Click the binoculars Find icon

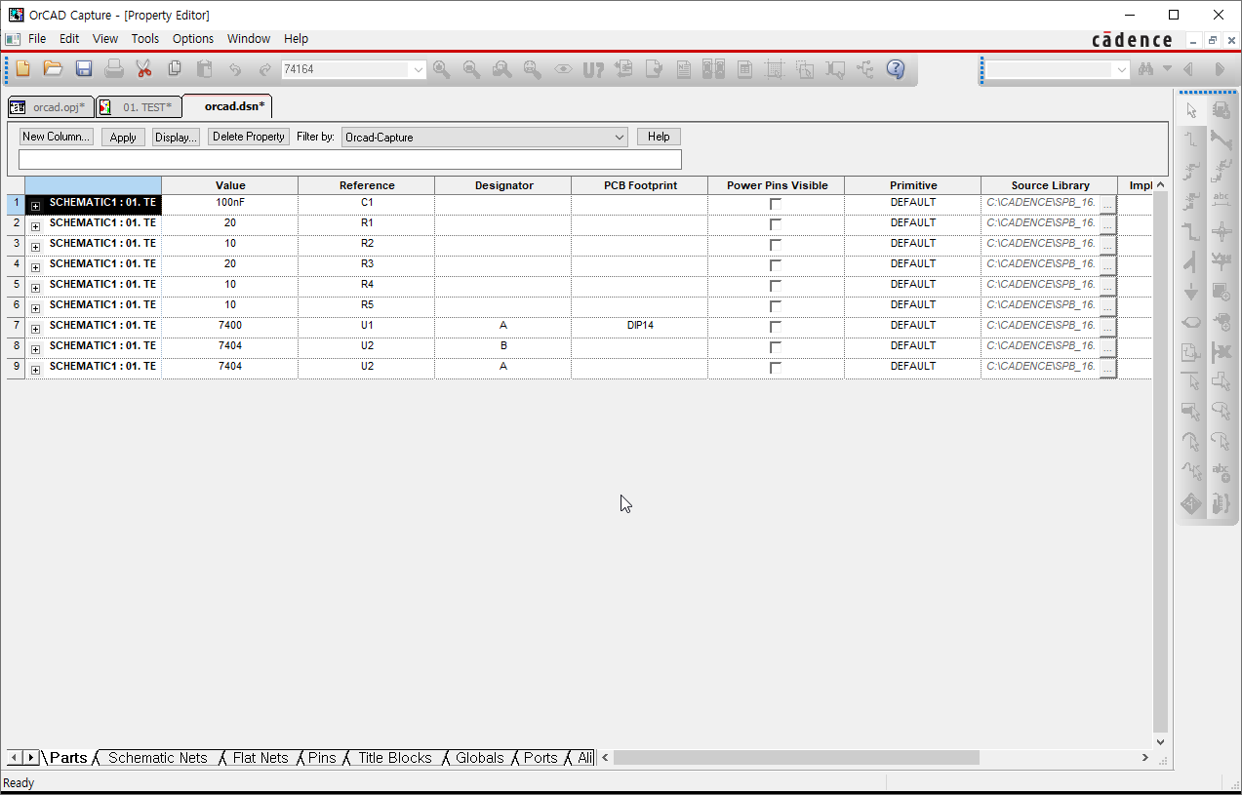(x=1146, y=69)
